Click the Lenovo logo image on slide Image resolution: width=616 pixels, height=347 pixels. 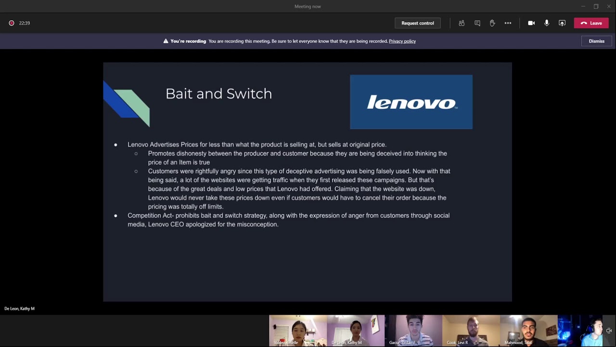[411, 102]
